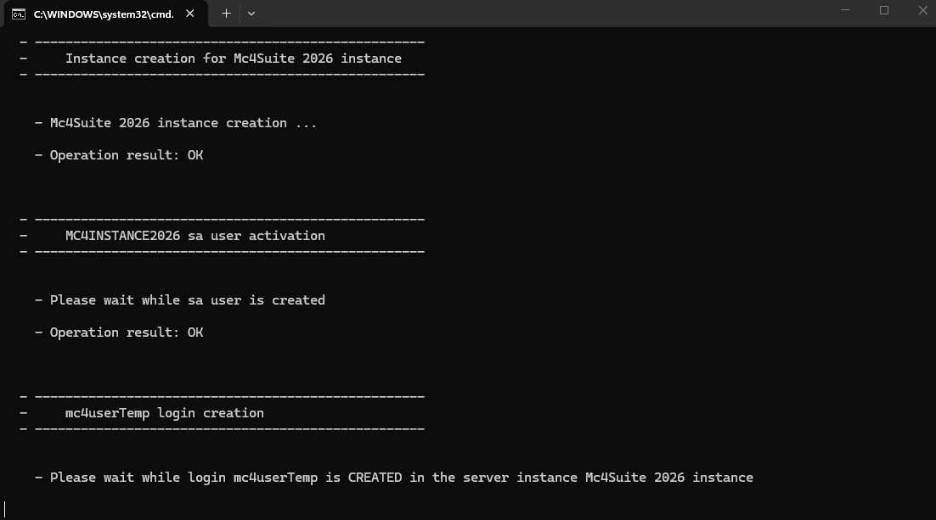The width and height of the screenshot is (936, 520).
Task: Click the word "CREATED" in the last output line
Action: 375,478
